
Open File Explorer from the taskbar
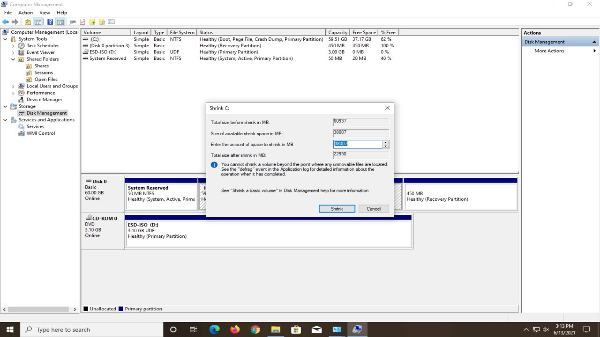[x=276, y=330]
